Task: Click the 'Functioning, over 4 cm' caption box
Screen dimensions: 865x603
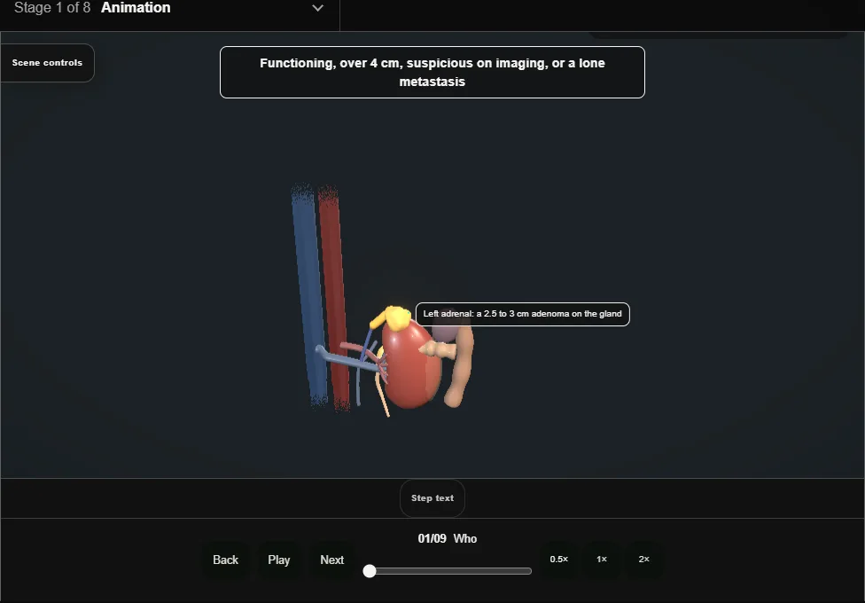Action: (x=432, y=73)
